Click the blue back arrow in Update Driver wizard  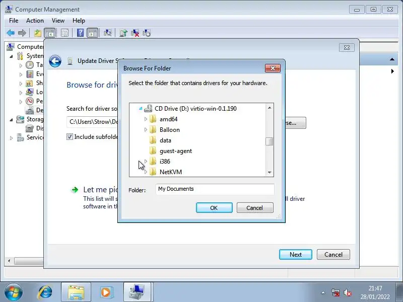55,61
